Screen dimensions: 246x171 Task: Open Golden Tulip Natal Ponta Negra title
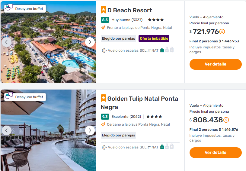[x=142, y=99]
